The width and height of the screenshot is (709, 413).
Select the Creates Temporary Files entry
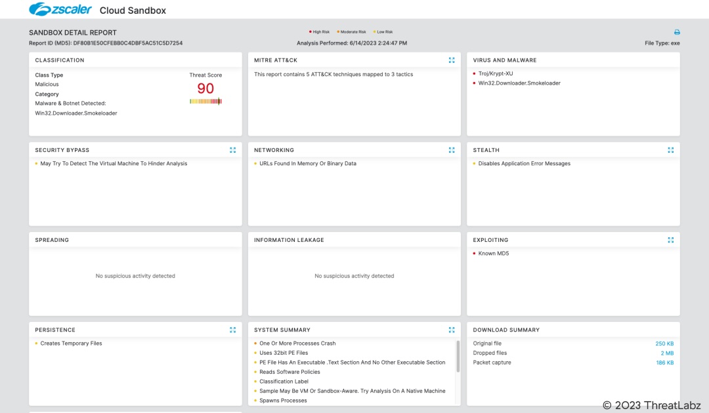click(71, 344)
